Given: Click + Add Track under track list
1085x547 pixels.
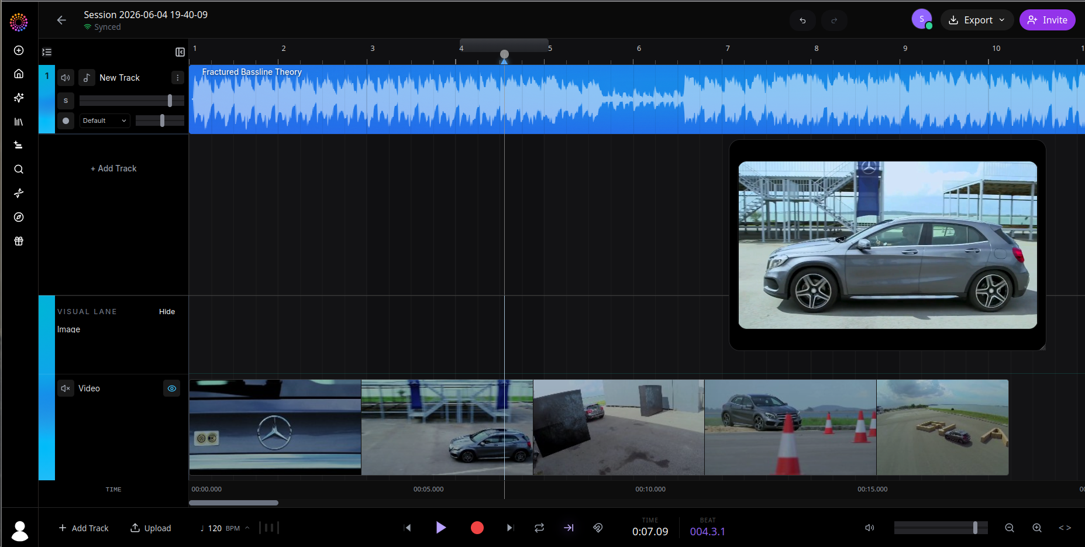Looking at the screenshot, I should (113, 168).
